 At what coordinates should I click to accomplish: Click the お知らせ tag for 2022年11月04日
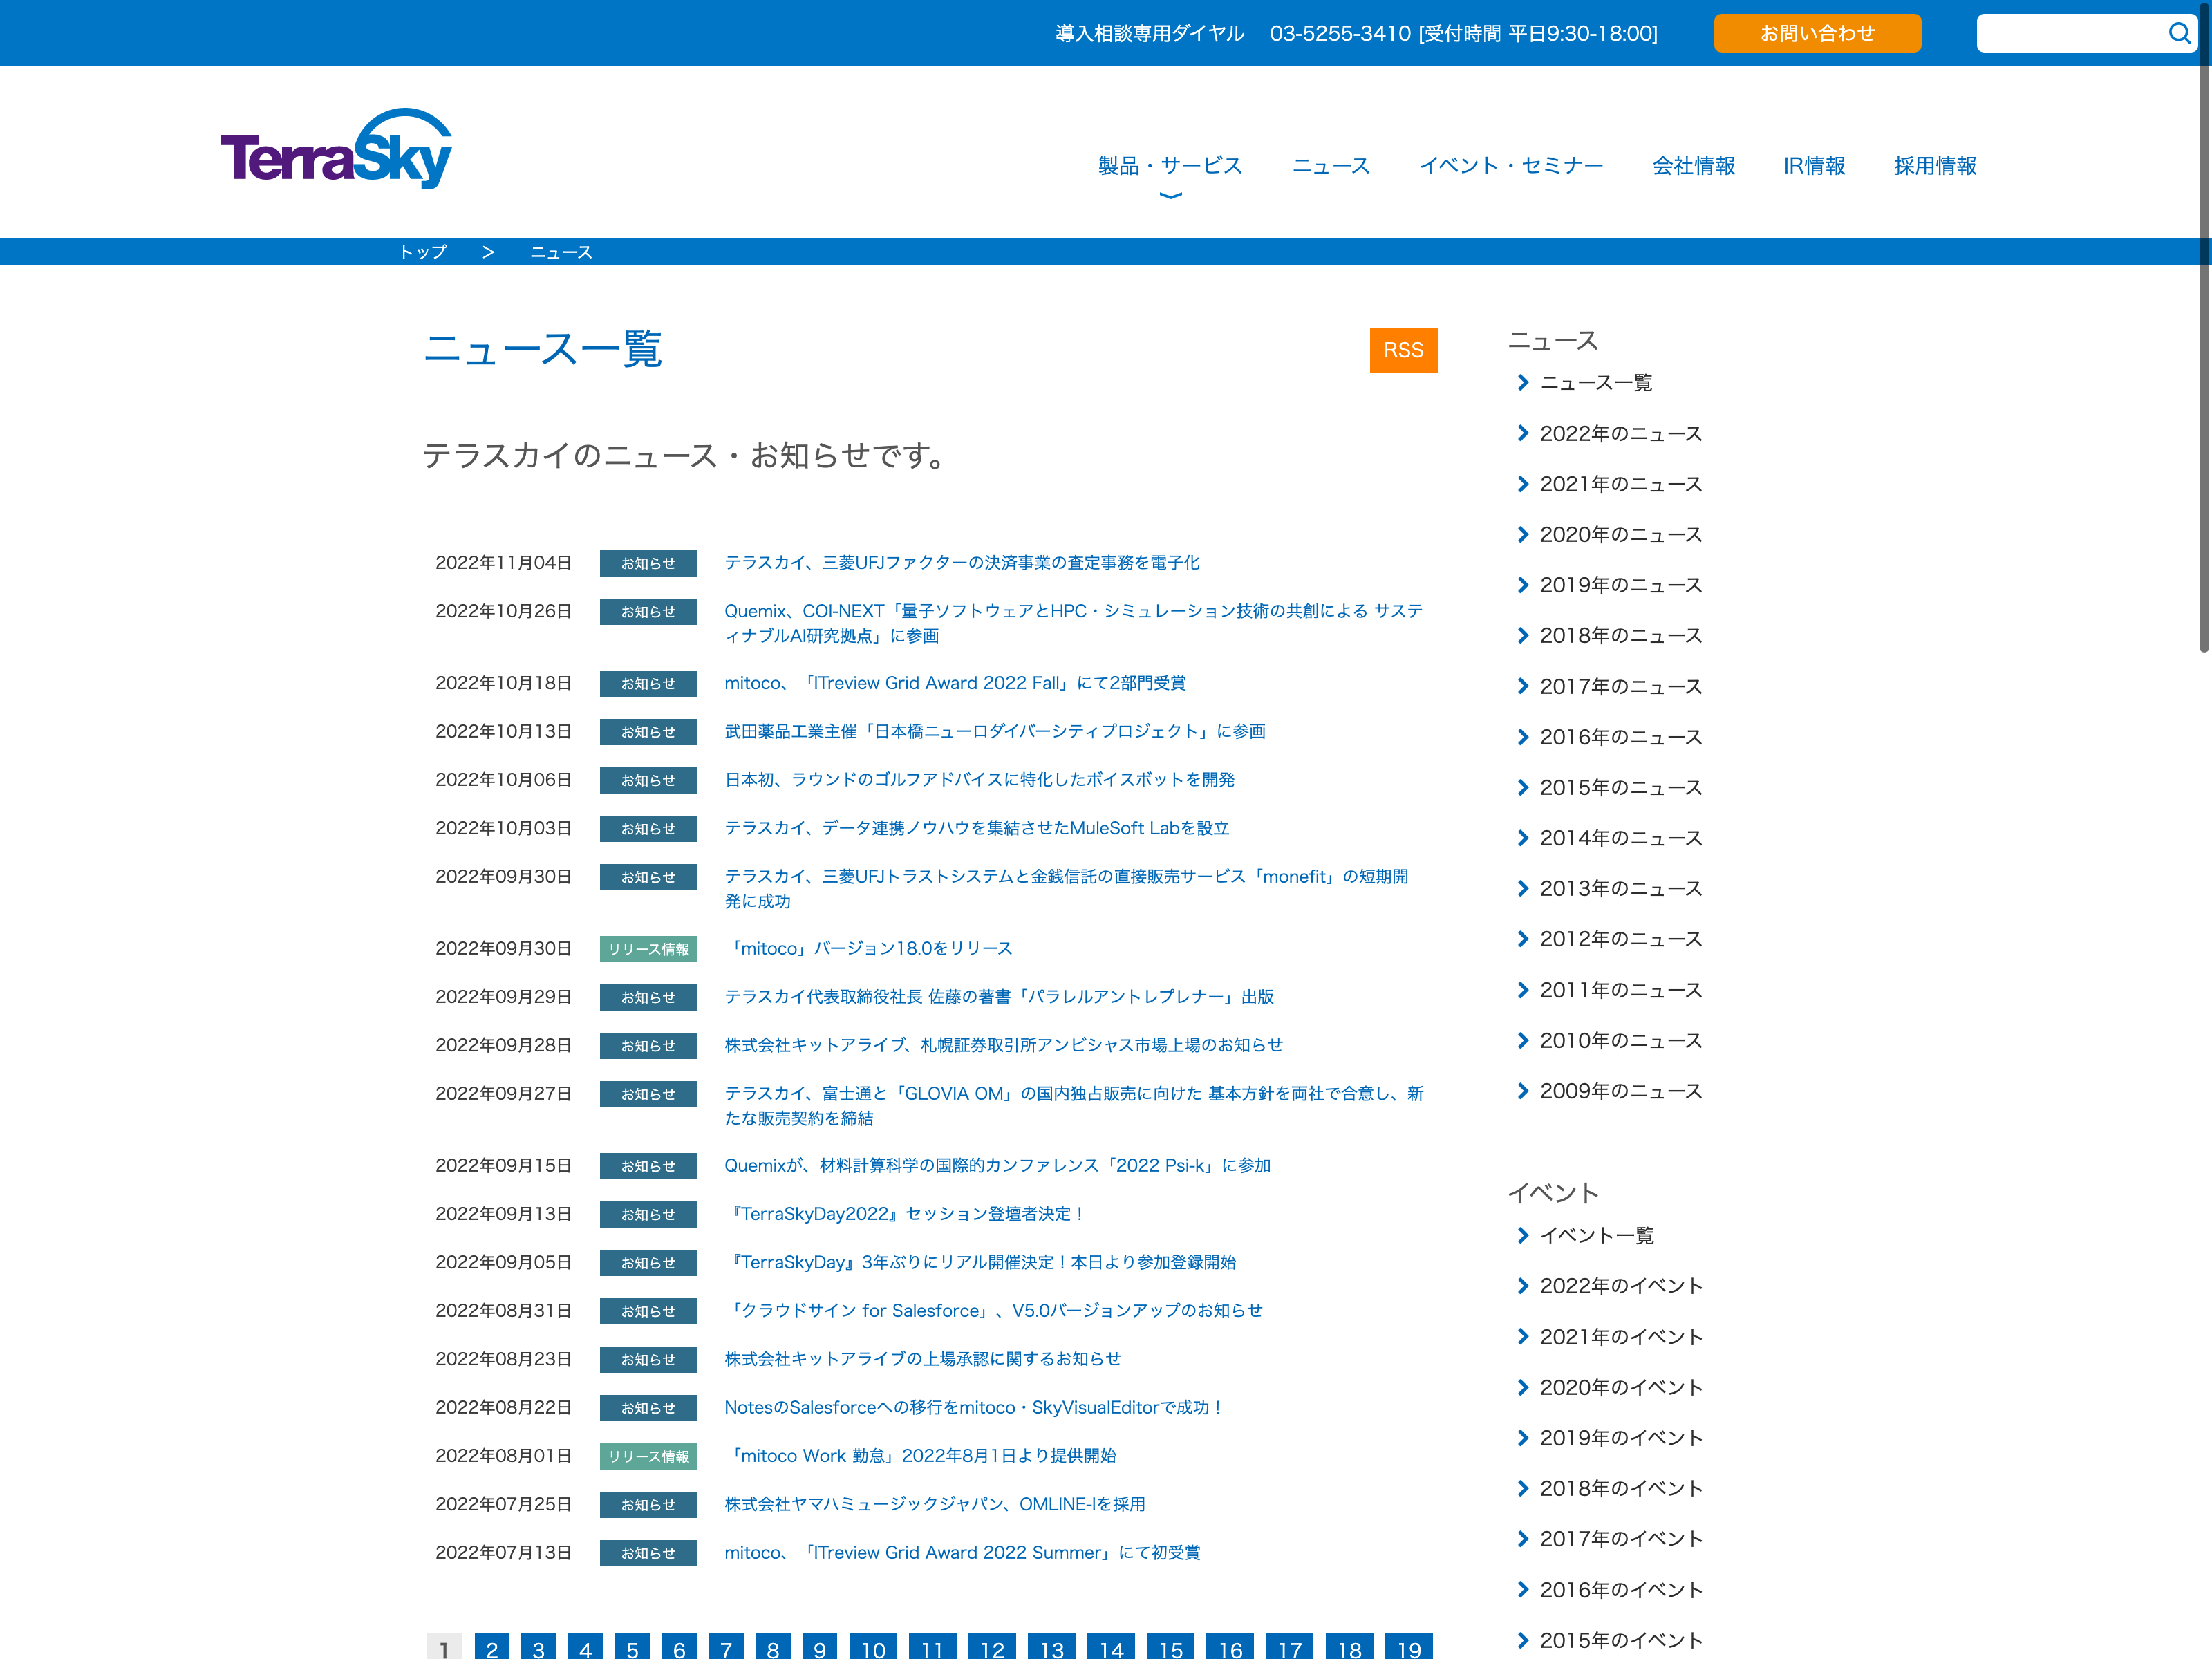tap(647, 563)
